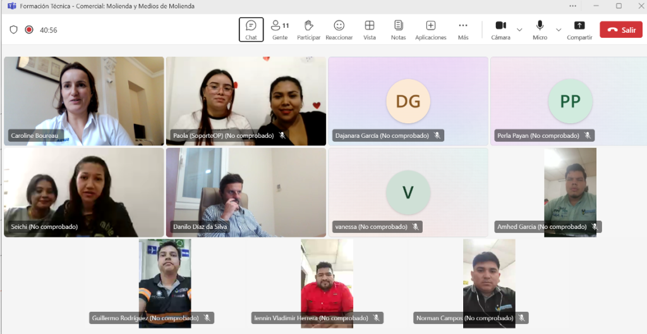Expand camera options dropdown arrow
This screenshot has height=334, width=647.
[x=519, y=30]
